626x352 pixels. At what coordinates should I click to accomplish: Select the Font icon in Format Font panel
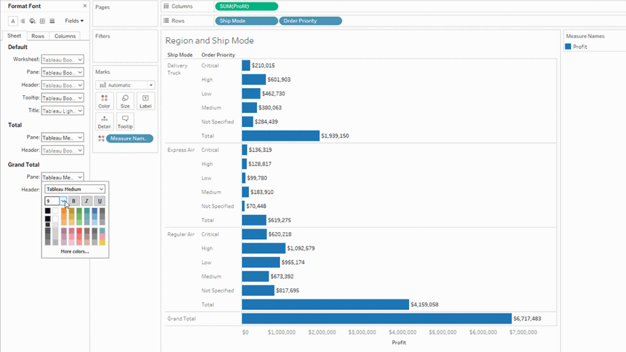click(13, 21)
